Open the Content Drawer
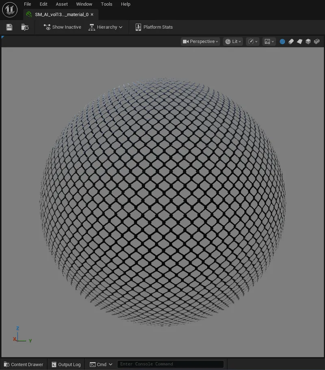 click(x=23, y=364)
